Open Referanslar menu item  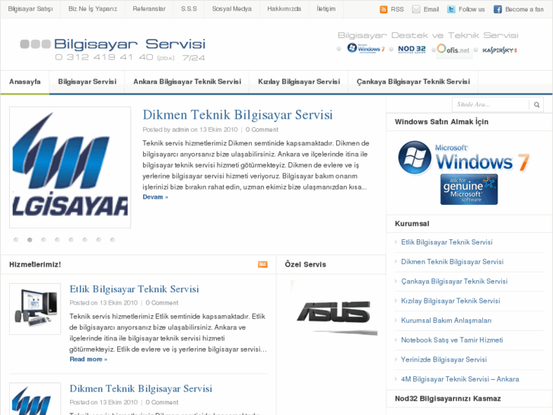[x=149, y=9]
